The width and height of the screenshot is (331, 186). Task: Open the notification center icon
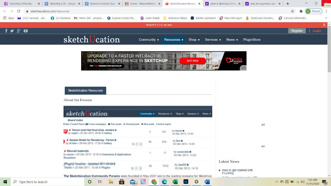pos(325,182)
